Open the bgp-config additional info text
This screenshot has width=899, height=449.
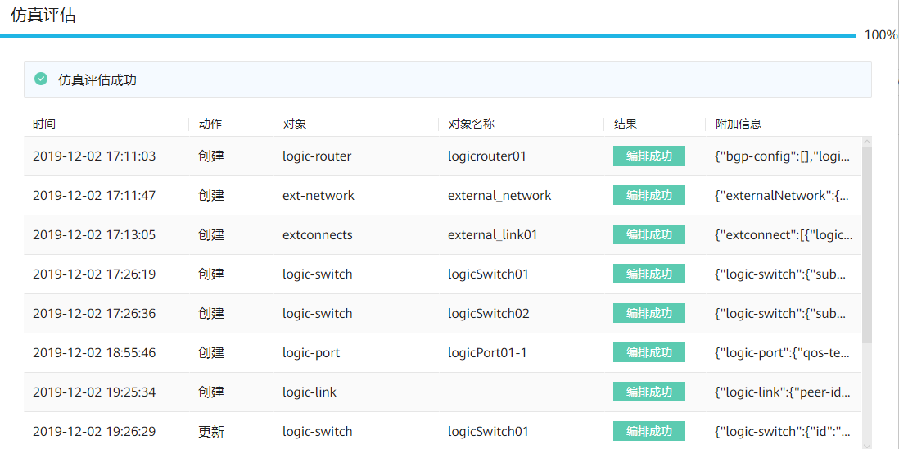(782, 156)
